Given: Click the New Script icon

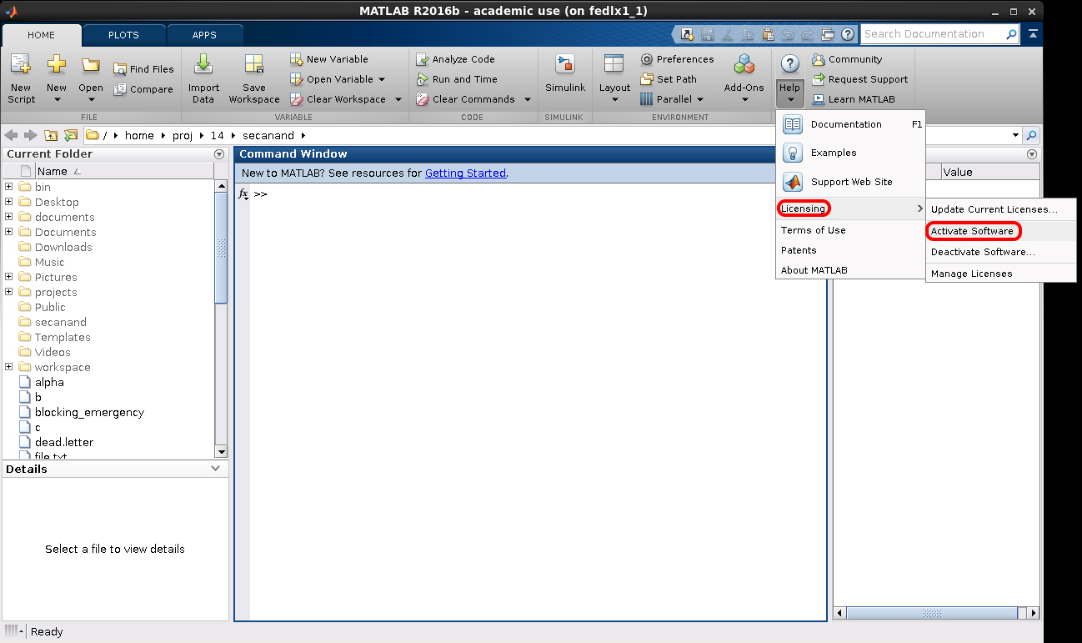Looking at the screenshot, I should (x=21, y=65).
